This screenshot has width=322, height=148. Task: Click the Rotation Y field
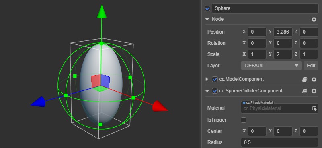click(x=283, y=43)
